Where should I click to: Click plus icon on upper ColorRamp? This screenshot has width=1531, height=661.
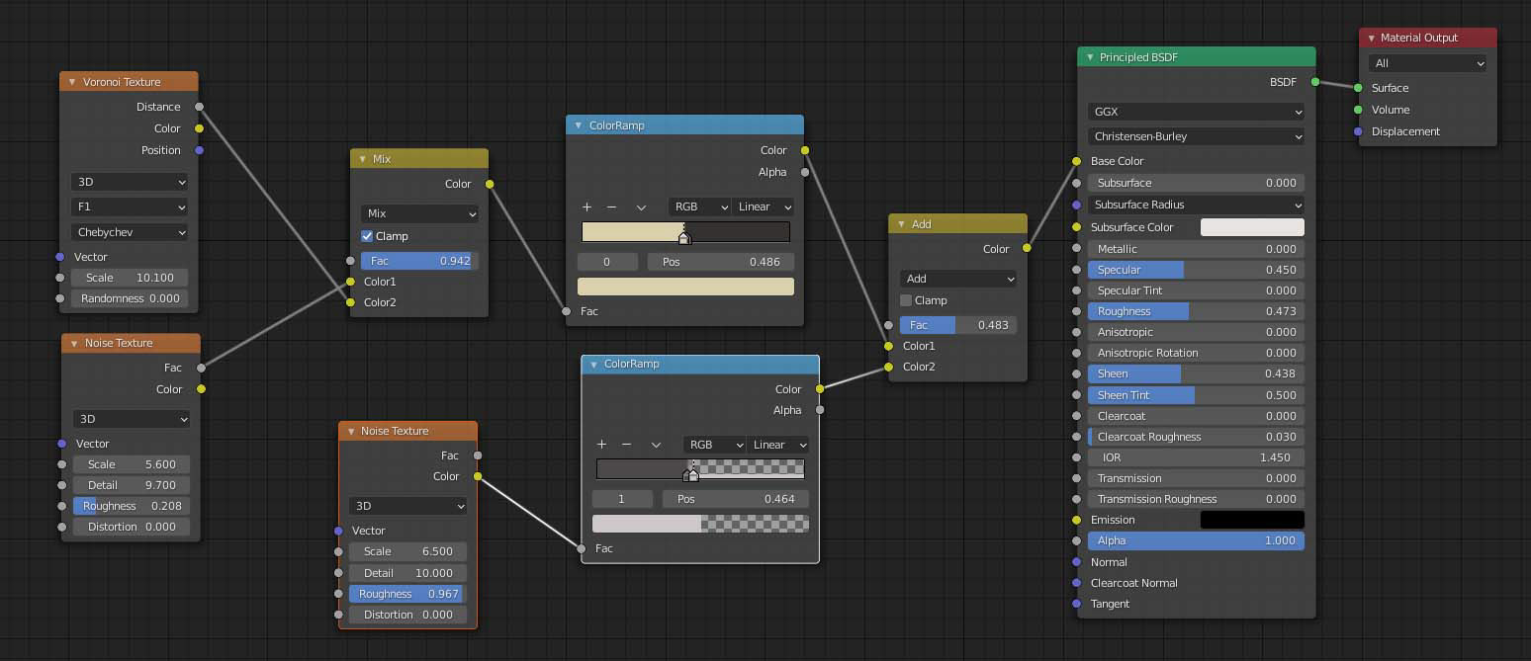(586, 207)
